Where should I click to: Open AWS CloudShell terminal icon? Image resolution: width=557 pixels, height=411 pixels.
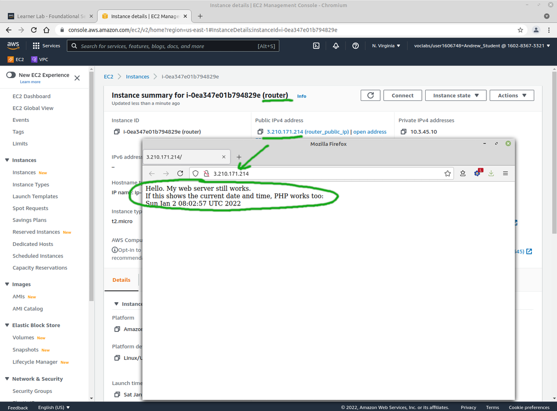(x=316, y=46)
